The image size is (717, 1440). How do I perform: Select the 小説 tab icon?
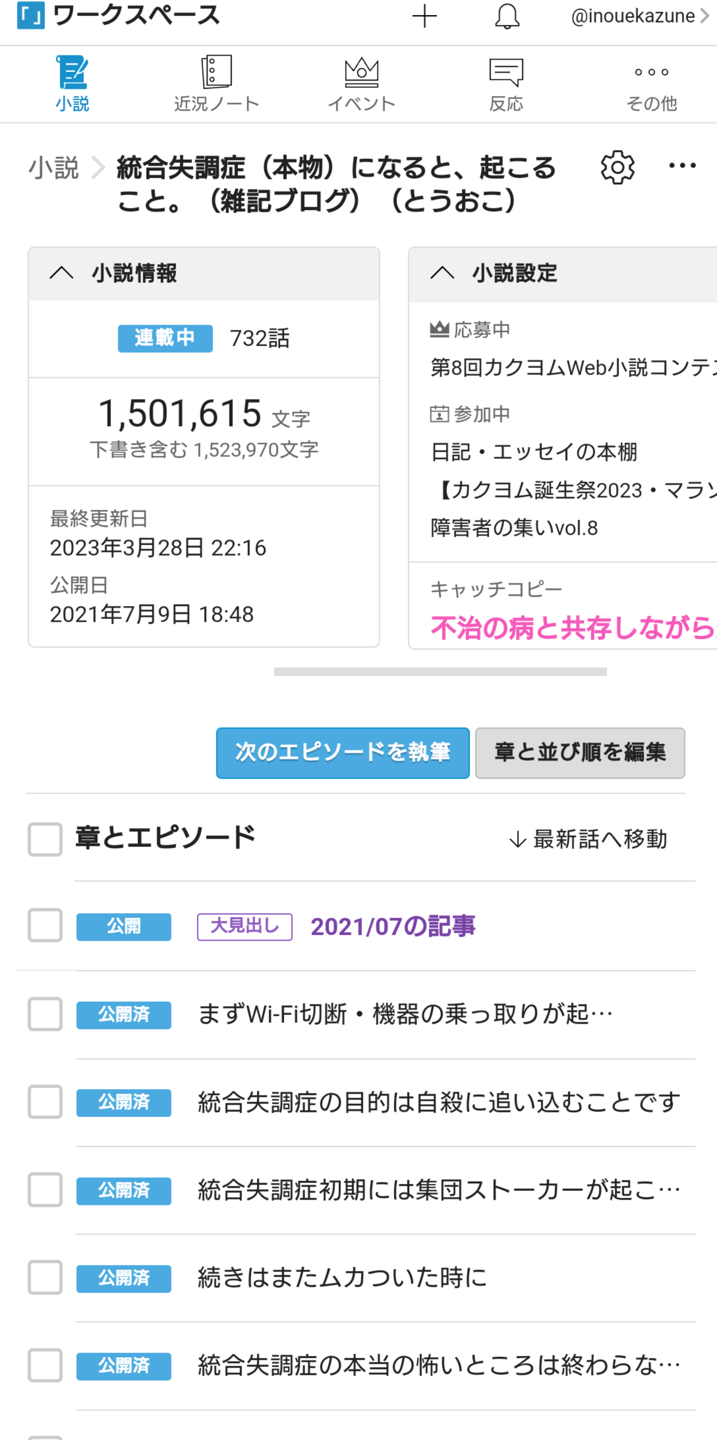pyautogui.click(x=72, y=72)
